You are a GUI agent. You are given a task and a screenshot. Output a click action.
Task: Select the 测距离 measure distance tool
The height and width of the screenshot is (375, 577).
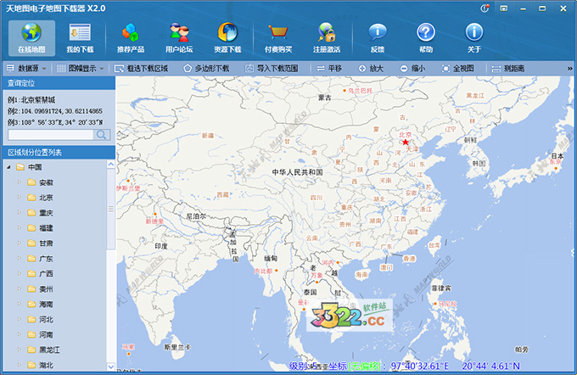(508, 69)
